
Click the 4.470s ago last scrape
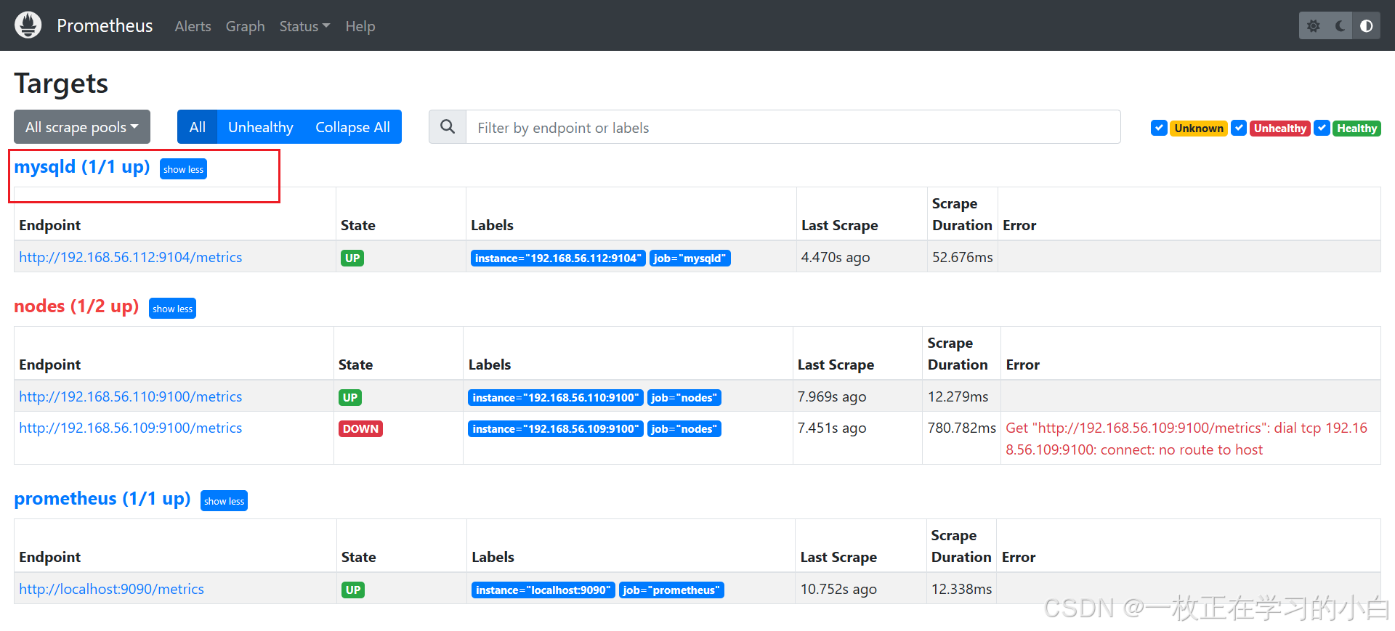click(x=835, y=257)
